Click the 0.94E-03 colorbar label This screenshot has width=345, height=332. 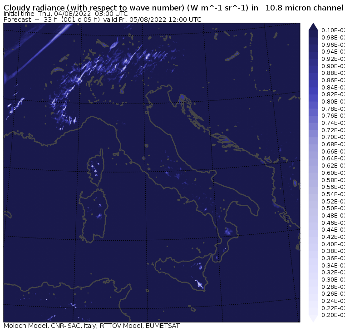tap(333, 52)
